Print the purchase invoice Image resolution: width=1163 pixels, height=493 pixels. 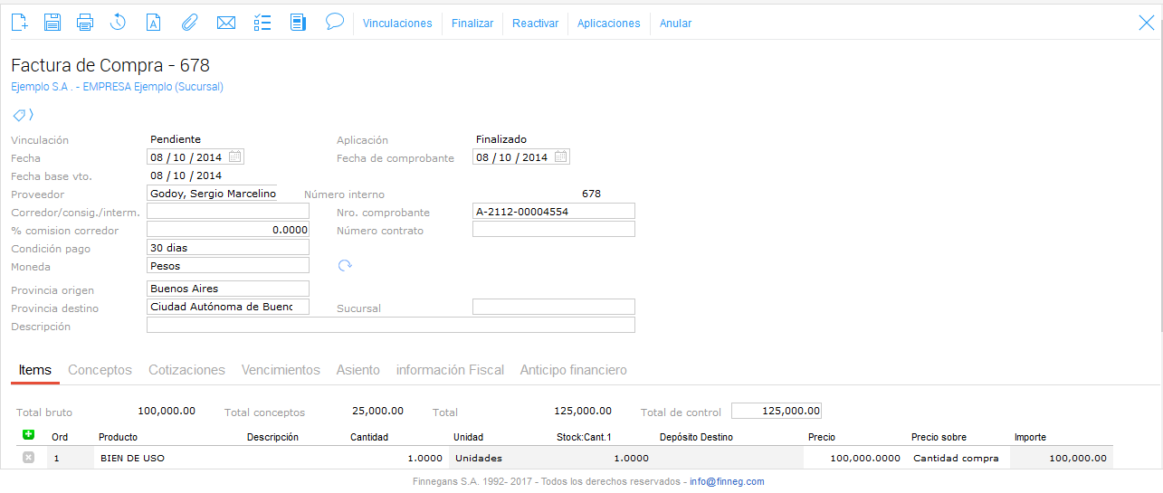(85, 23)
